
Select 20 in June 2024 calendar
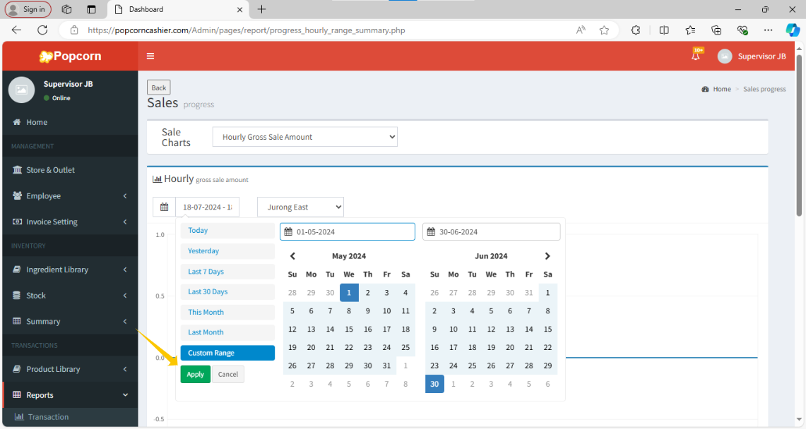(x=510, y=347)
